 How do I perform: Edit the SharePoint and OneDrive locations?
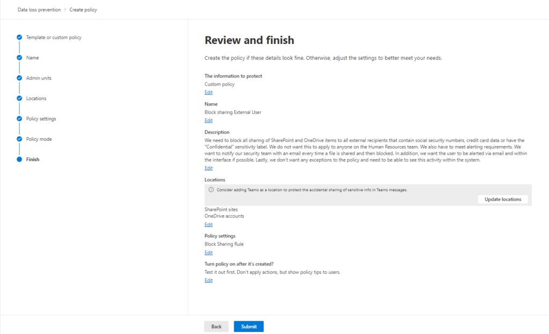[209, 225]
